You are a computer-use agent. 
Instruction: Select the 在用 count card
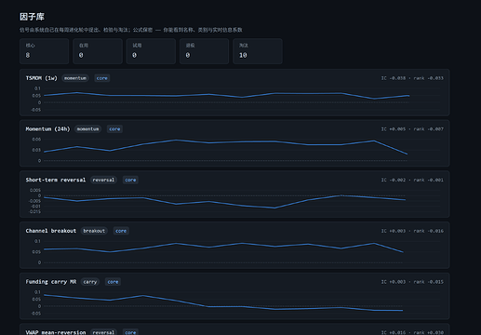98,51
